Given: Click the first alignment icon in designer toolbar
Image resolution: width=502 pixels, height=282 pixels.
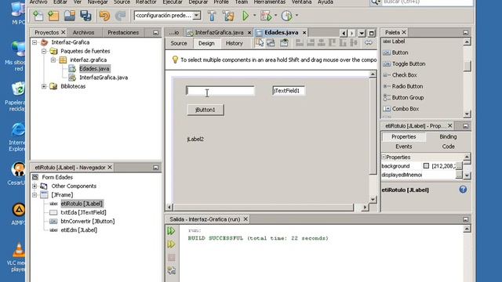Looking at the screenshot, I should click(300, 43).
